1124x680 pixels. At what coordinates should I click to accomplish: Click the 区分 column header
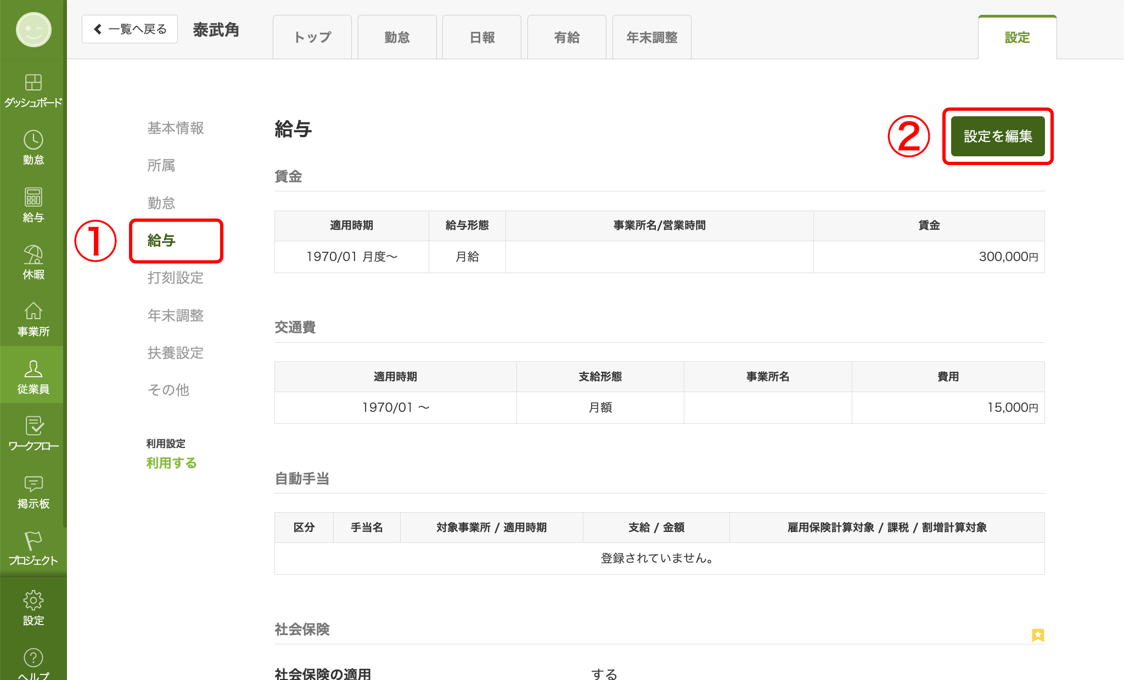(x=304, y=528)
